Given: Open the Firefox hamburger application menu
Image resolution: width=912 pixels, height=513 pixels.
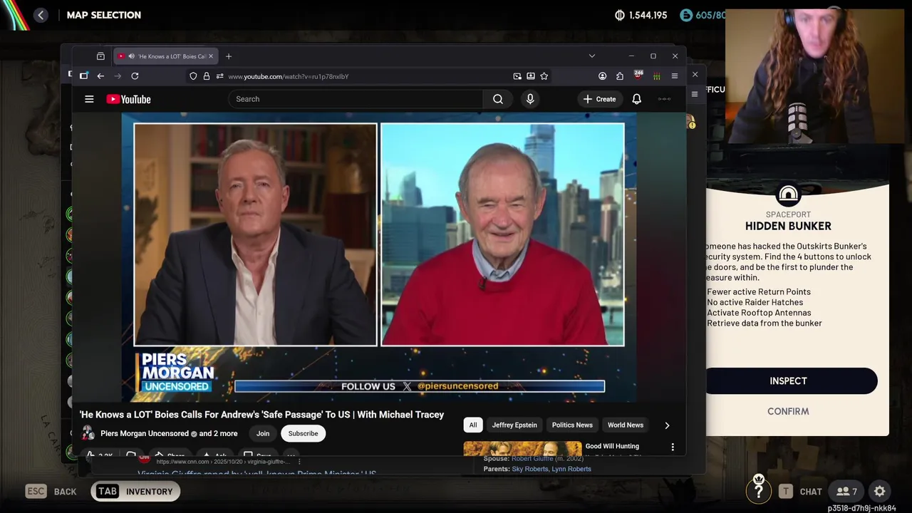Looking at the screenshot, I should [x=674, y=76].
